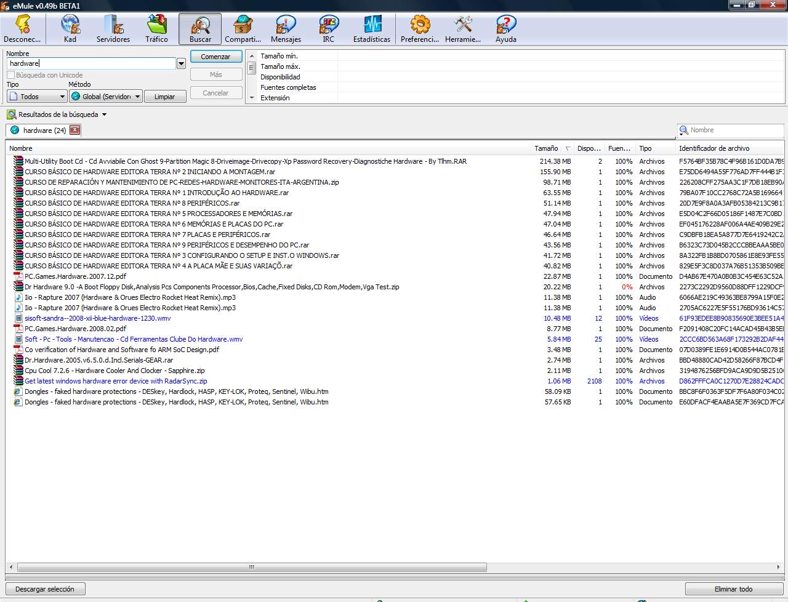The image size is (788, 602).
Task: Click the Fuentes completas filter row
Action: (x=521, y=87)
